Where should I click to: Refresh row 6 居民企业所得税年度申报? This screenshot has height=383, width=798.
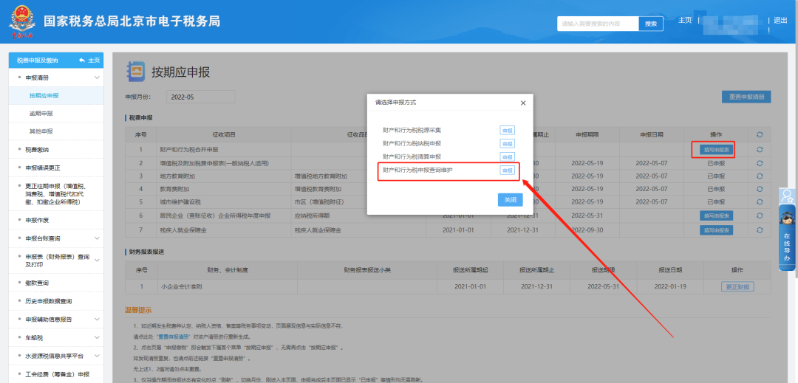click(x=760, y=215)
